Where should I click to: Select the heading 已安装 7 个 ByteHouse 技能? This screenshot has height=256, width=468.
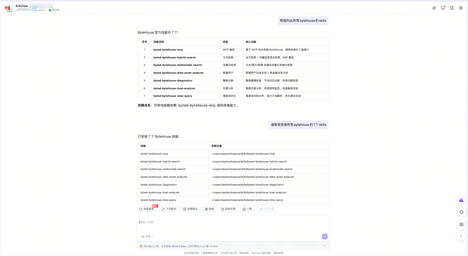tap(159, 137)
